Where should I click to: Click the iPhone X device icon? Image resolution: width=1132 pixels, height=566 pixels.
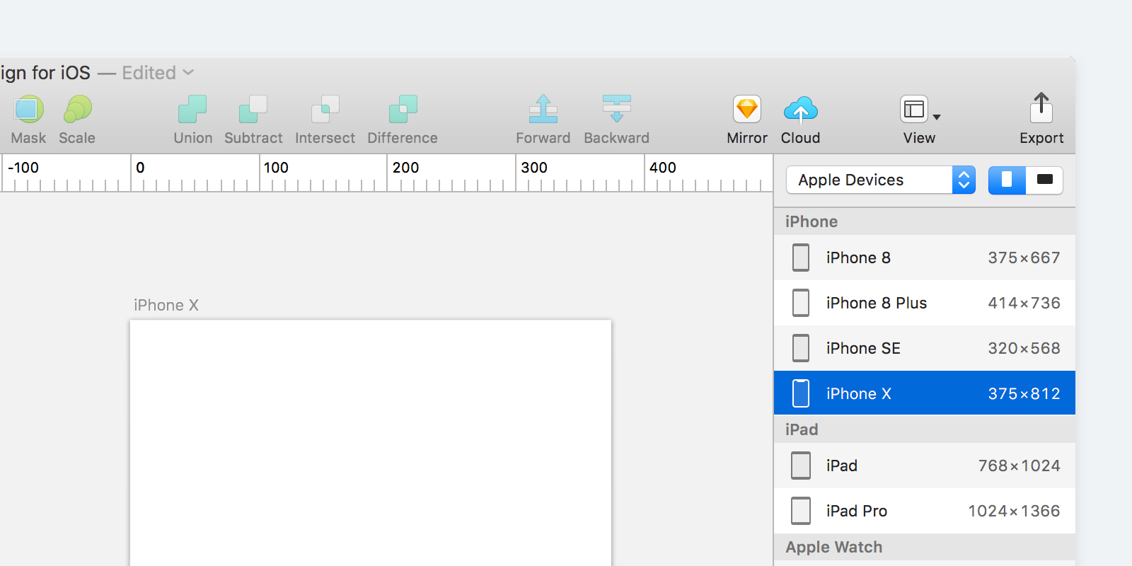point(801,393)
